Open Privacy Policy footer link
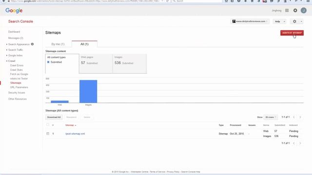 pyautogui.click(x=173, y=172)
